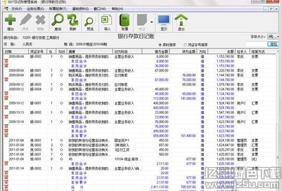
Task: Click the 日期 column header
Action: (16, 52)
